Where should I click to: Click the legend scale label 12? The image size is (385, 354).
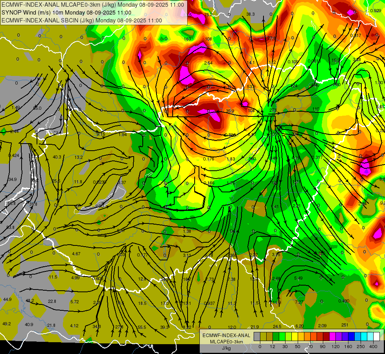click(x=273, y=347)
